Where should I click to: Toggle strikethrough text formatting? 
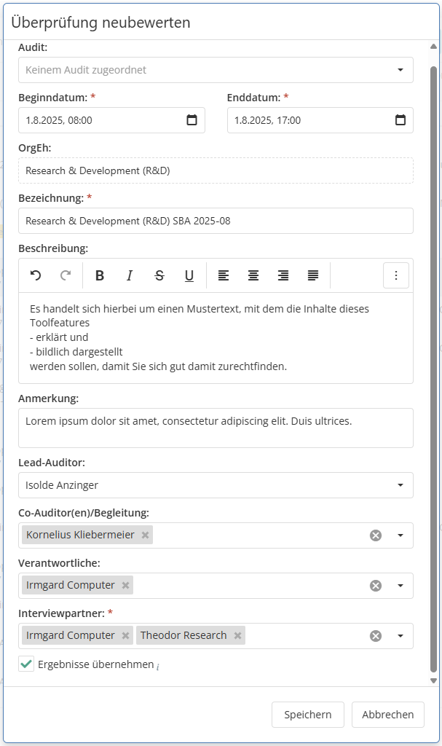[159, 275]
